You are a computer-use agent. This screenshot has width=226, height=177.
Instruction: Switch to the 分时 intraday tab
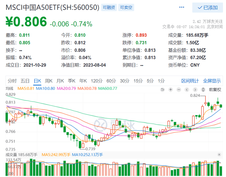tap(12, 81)
